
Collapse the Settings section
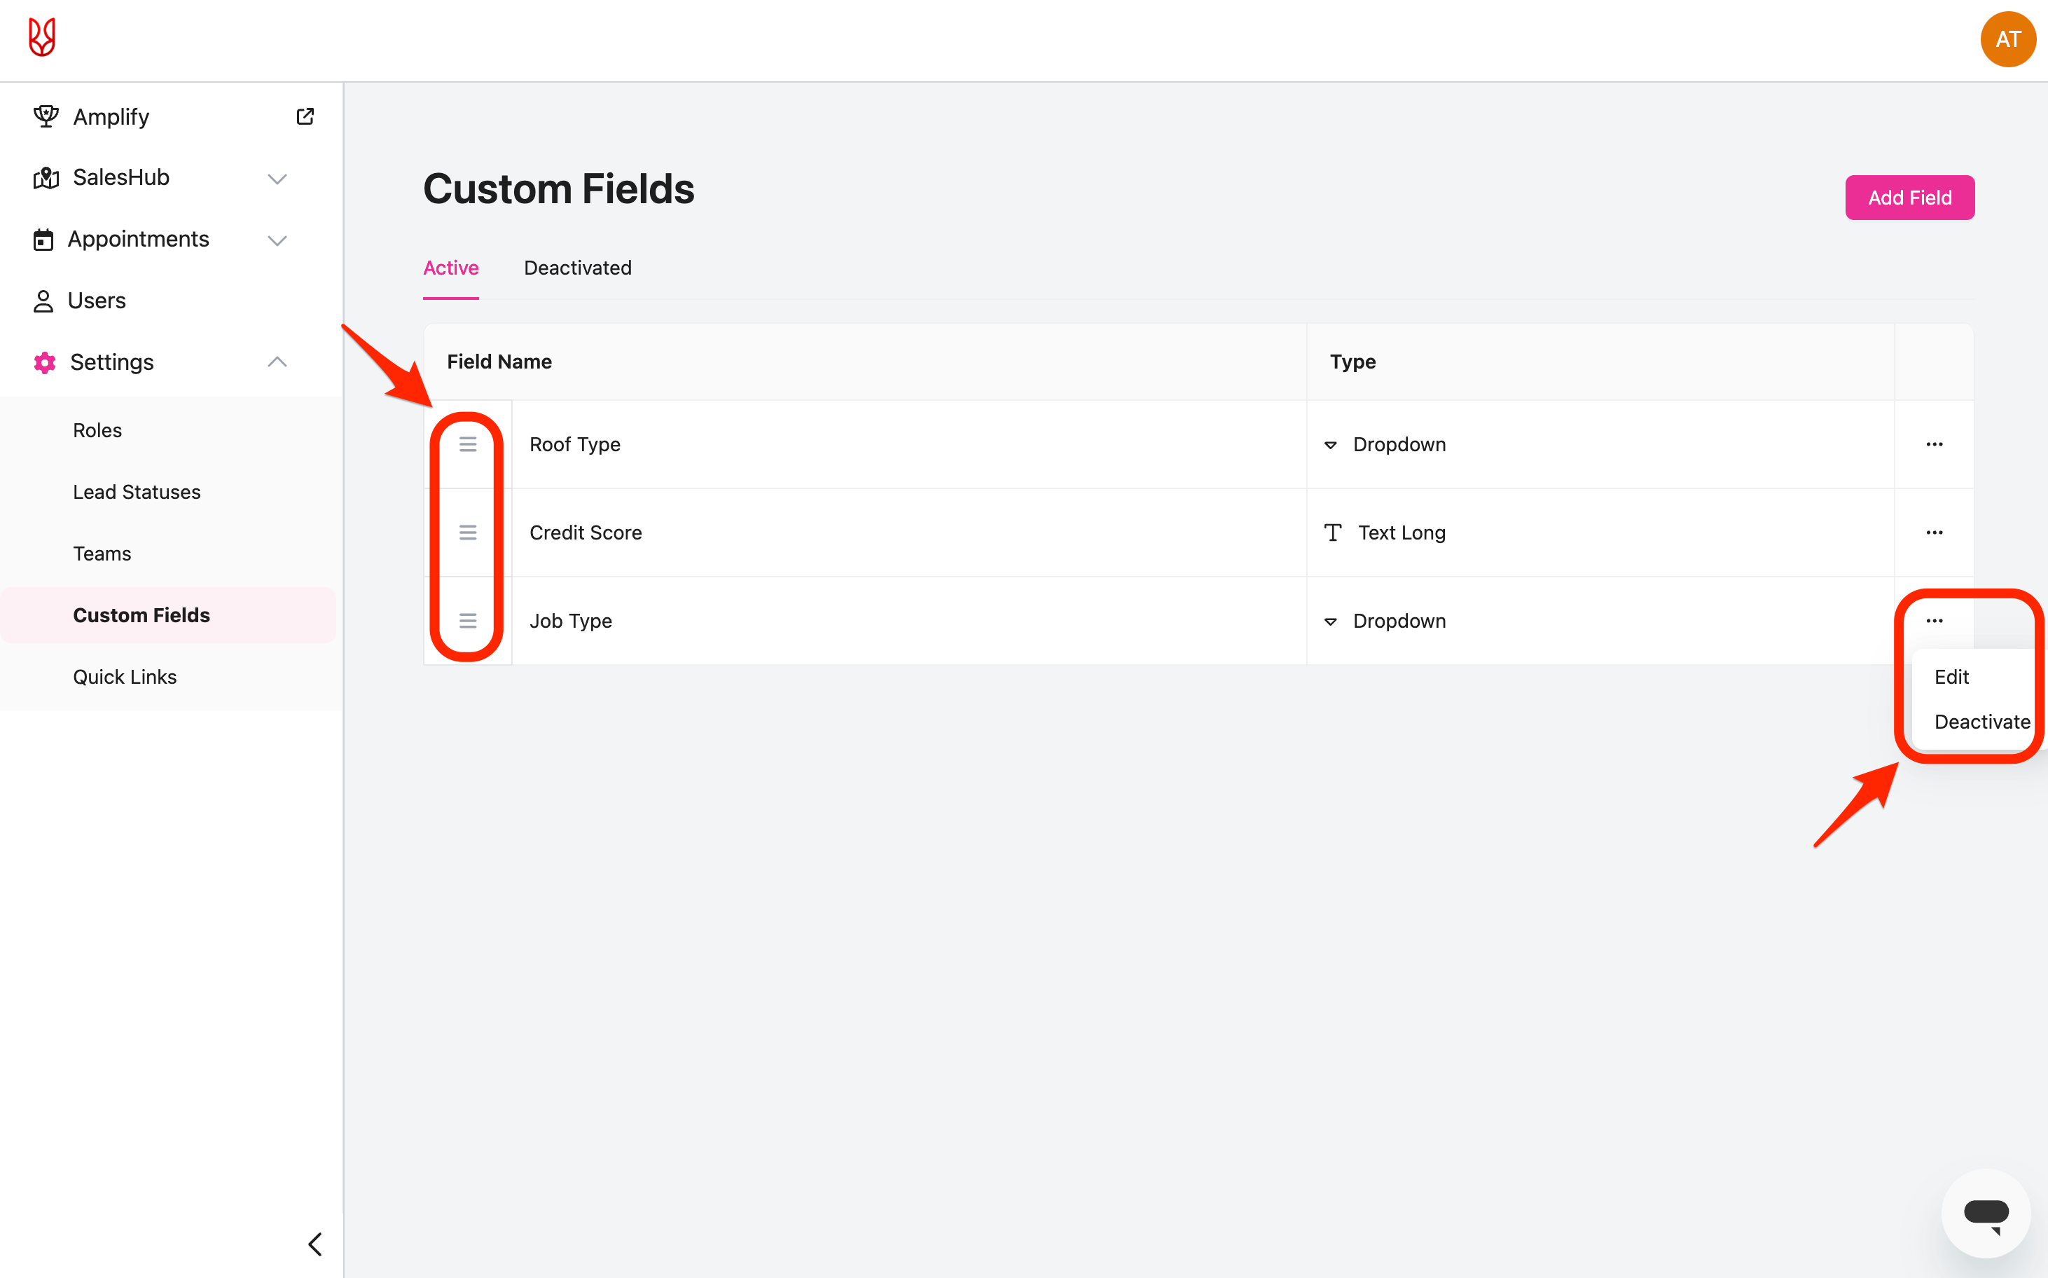tap(277, 363)
